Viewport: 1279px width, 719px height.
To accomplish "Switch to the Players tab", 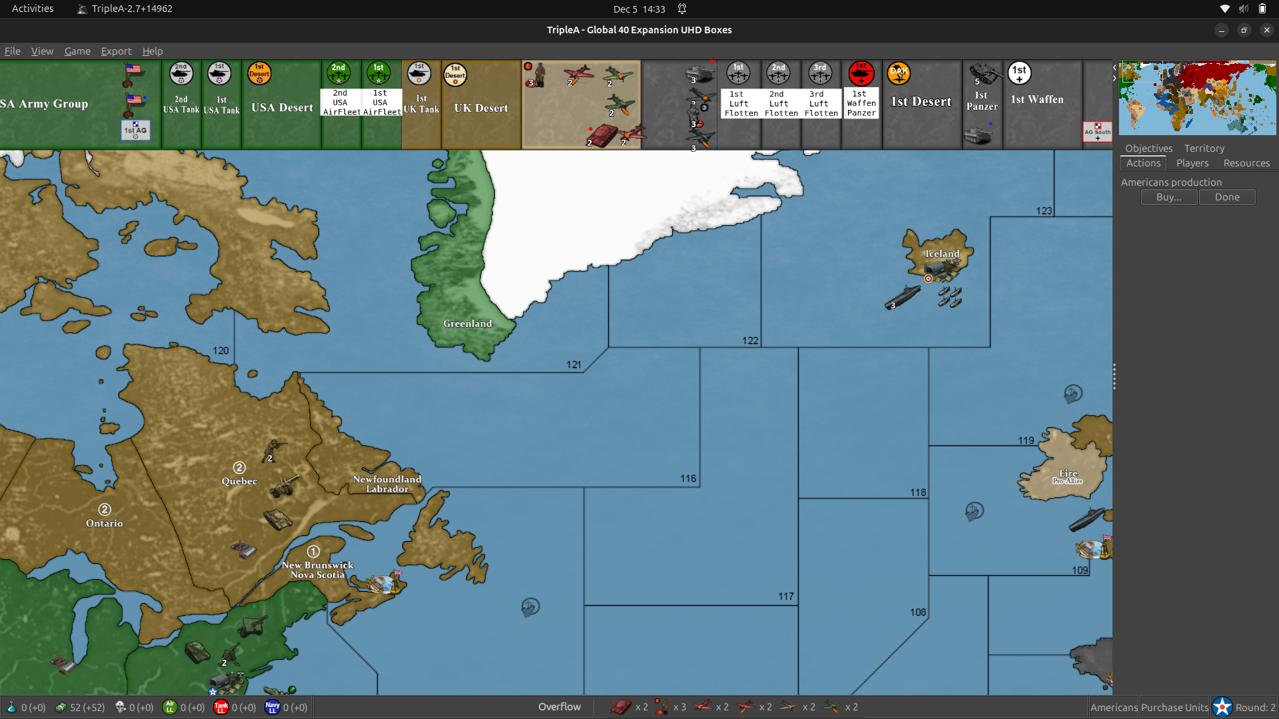I will (x=1192, y=163).
